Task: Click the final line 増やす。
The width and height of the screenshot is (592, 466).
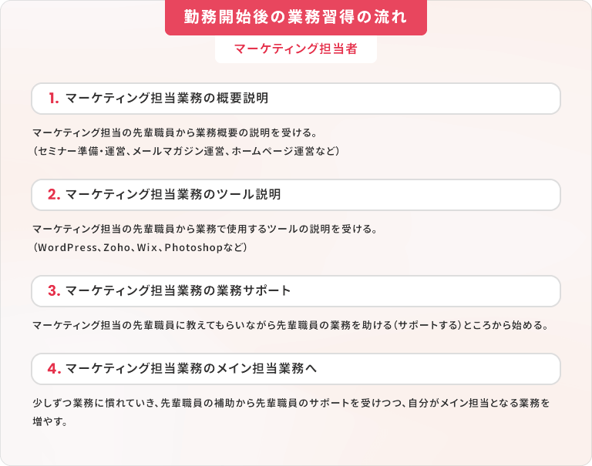Action: 50,421
